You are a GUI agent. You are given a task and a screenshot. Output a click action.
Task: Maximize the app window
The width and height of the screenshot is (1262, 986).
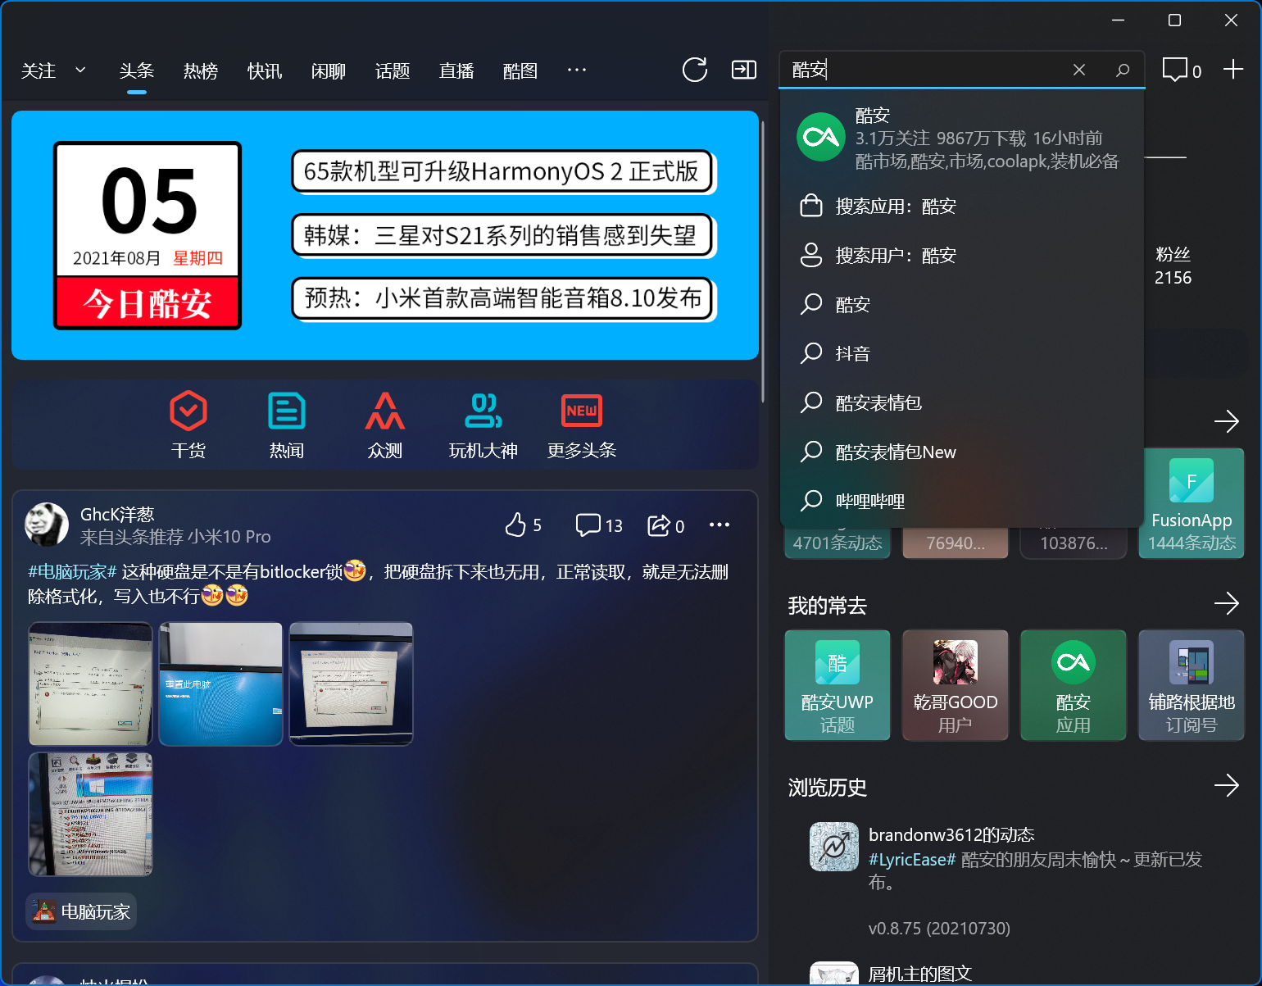[1174, 20]
